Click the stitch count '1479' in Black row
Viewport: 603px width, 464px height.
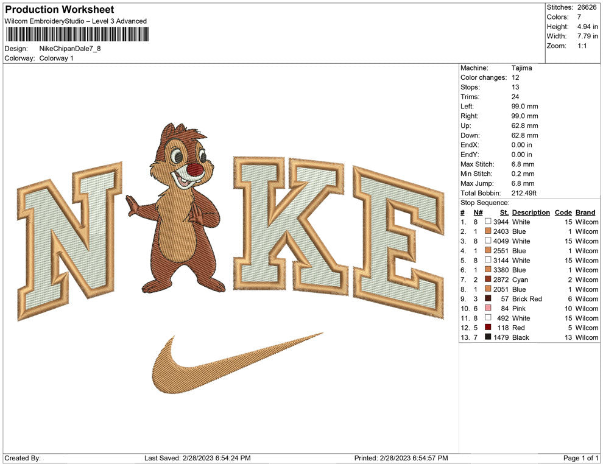click(501, 337)
